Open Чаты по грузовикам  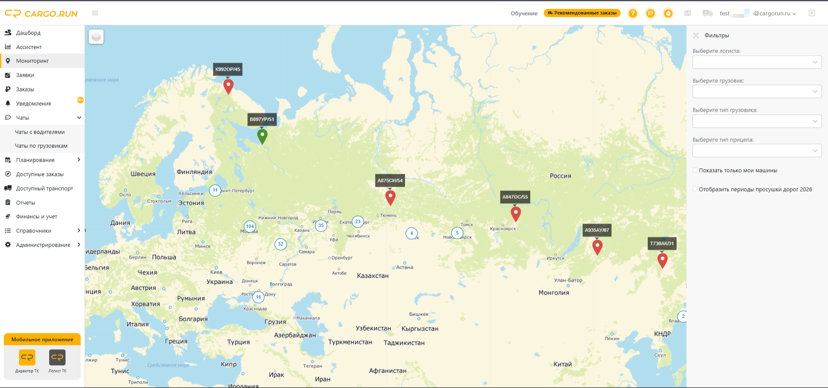(x=42, y=146)
